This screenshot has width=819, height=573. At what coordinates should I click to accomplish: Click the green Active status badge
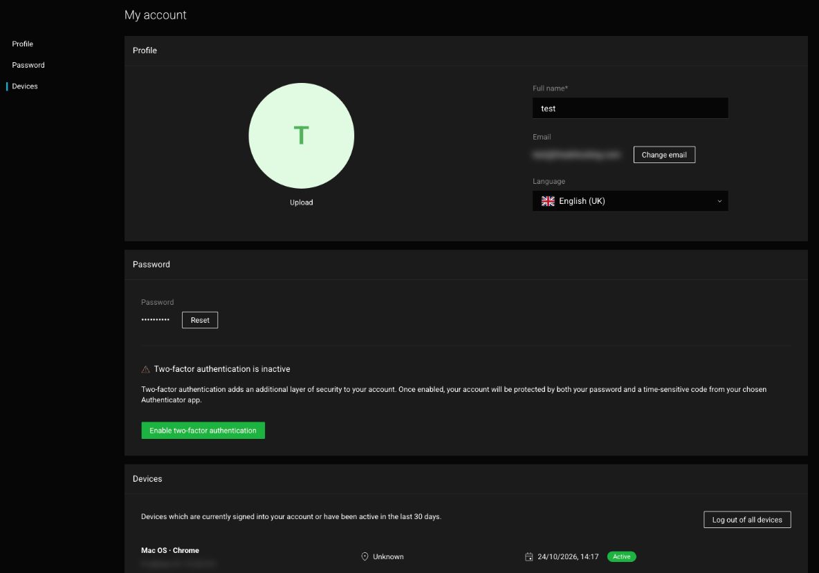(622, 557)
